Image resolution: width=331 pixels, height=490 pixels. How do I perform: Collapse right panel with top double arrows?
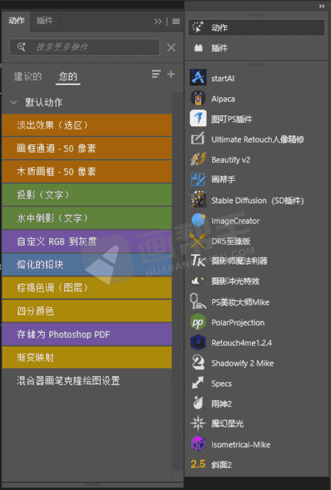click(322, 6)
